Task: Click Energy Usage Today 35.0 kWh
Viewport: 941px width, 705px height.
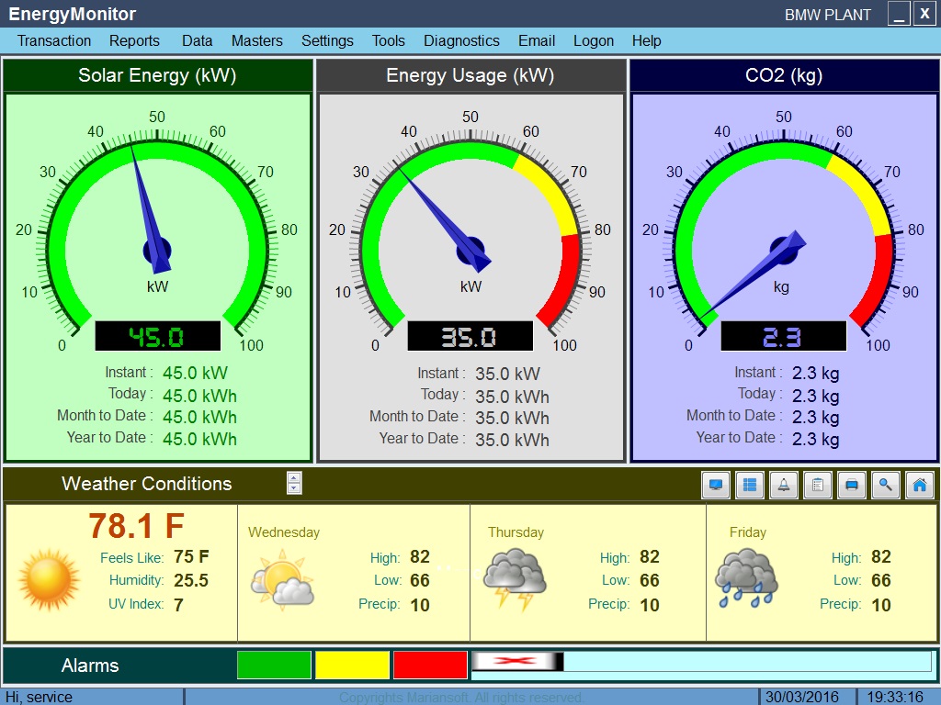Action: [513, 397]
